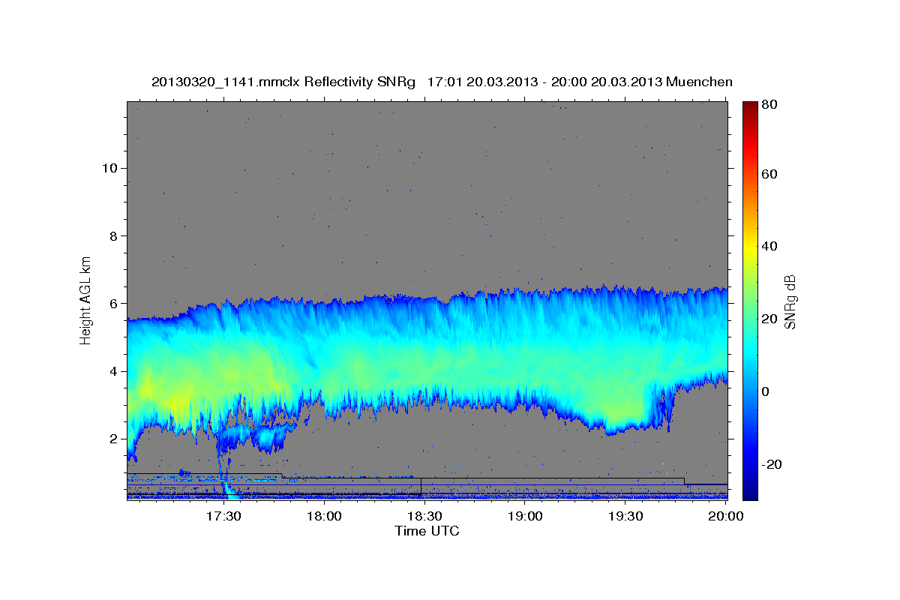This screenshot has height=600, width=900.
Task: Click the 20:00 time tick label
Action: pos(726,516)
